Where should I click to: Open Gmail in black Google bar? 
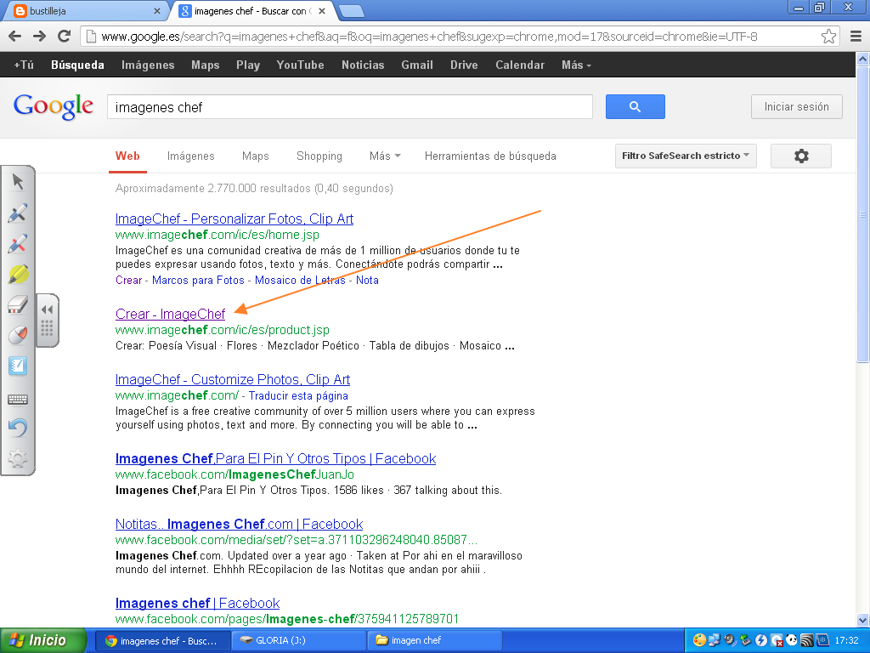click(x=416, y=65)
